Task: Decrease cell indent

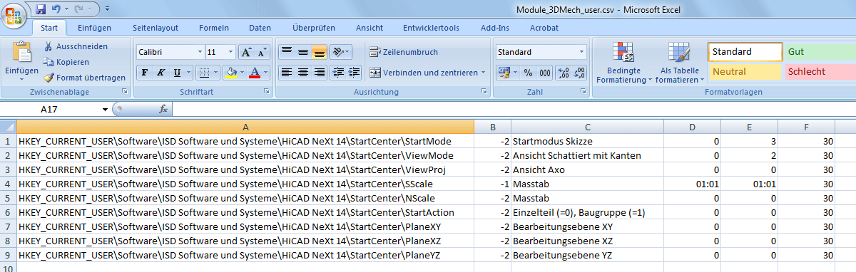Action: coord(338,72)
